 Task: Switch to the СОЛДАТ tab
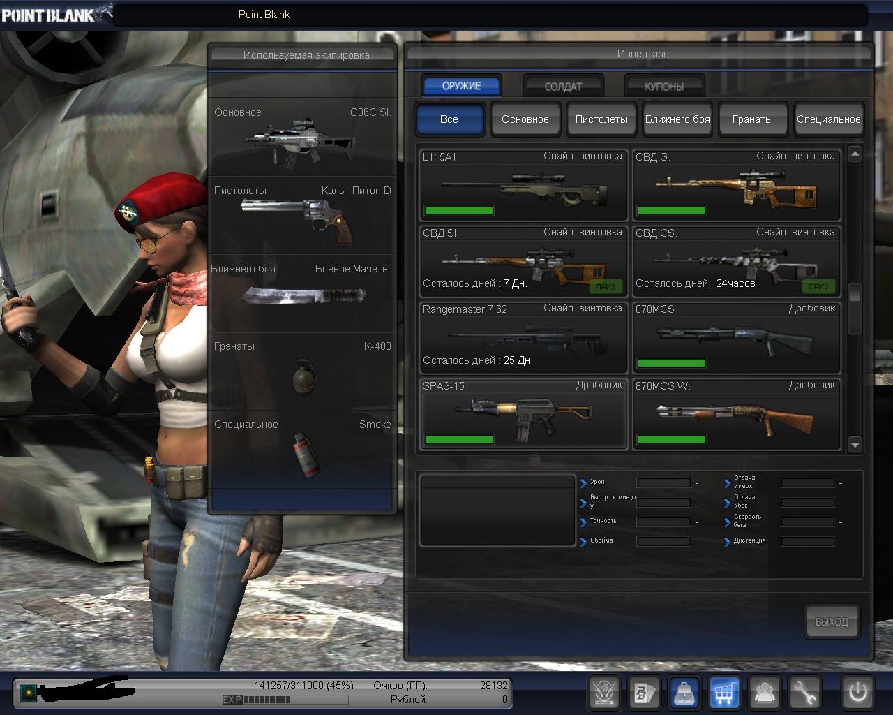(563, 87)
